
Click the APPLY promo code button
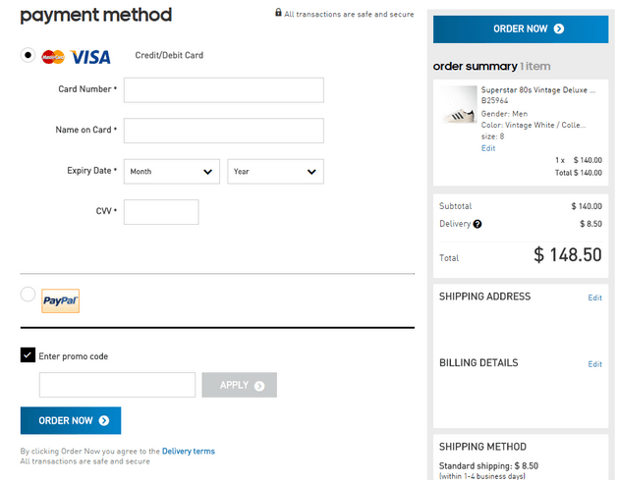coord(239,385)
